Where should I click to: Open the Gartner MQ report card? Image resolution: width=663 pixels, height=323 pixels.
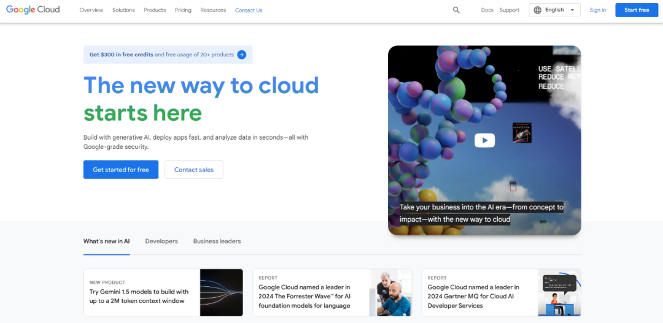[502, 292]
